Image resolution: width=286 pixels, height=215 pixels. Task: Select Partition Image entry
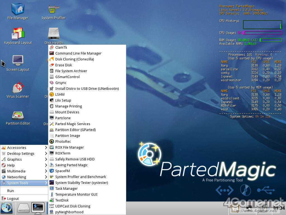pos(87,136)
